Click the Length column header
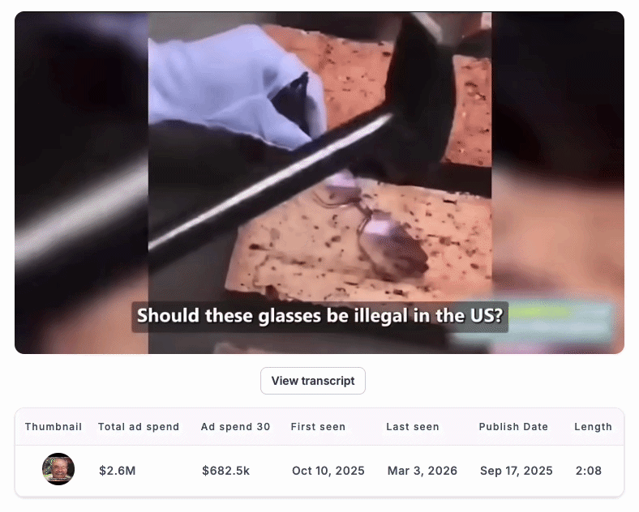639x512 pixels. pyautogui.click(x=593, y=426)
